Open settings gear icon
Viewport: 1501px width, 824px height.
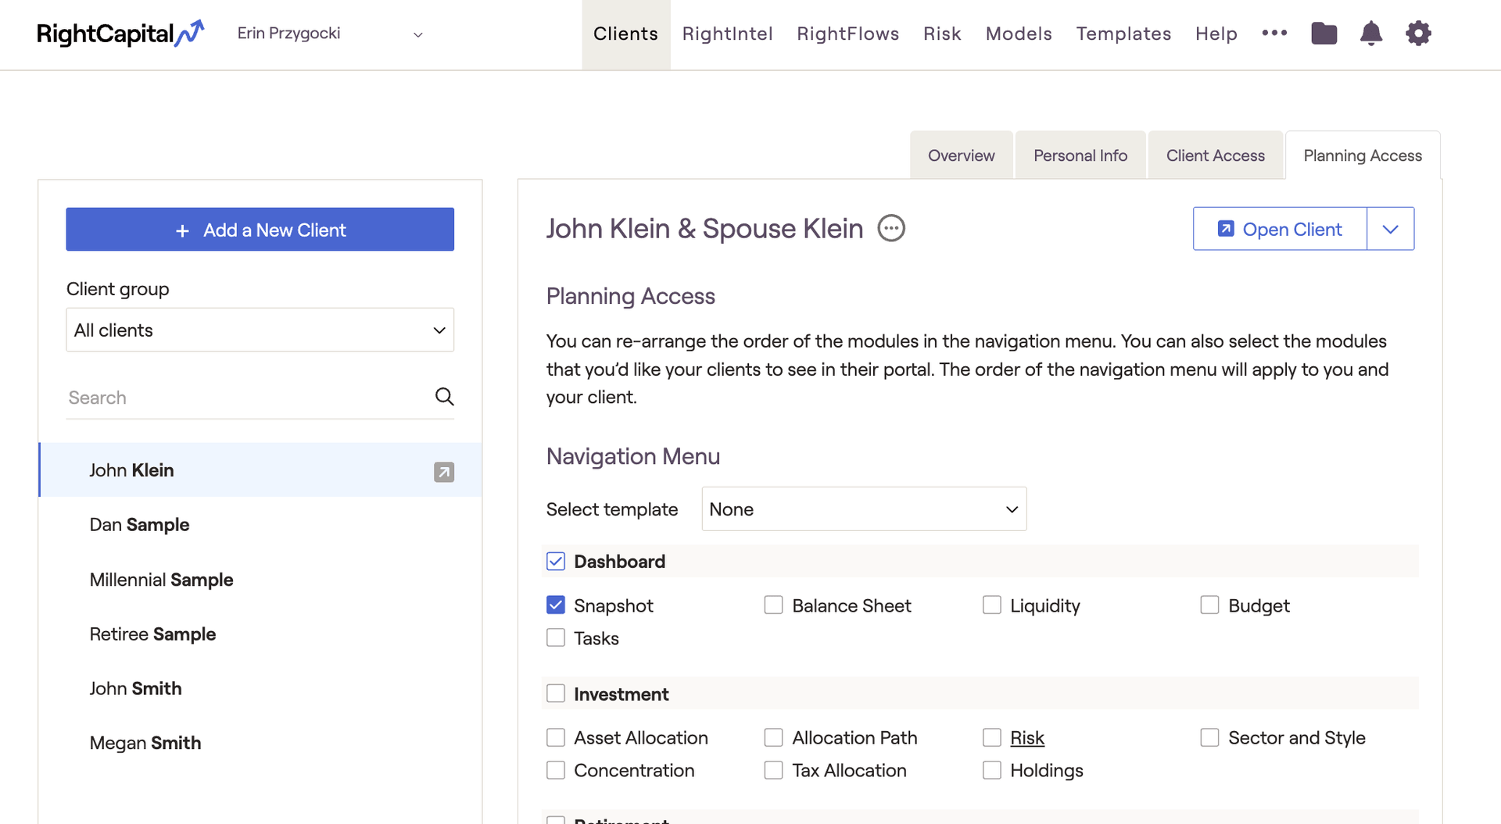pyautogui.click(x=1418, y=34)
